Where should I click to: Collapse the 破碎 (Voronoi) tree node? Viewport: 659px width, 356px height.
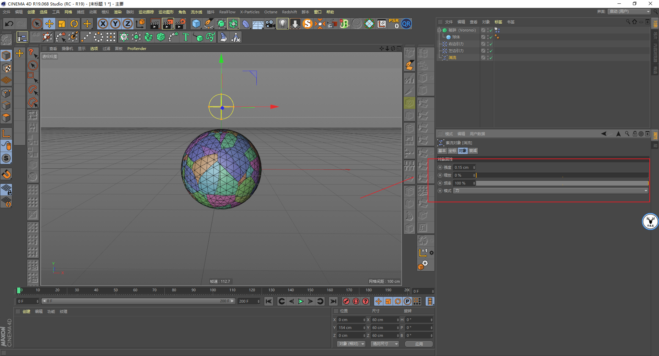click(439, 30)
